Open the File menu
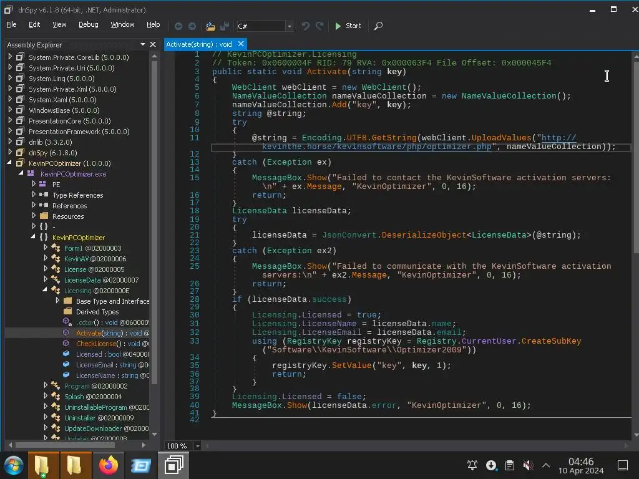Screen dimensions: 639x479 pyautogui.click(x=11, y=24)
